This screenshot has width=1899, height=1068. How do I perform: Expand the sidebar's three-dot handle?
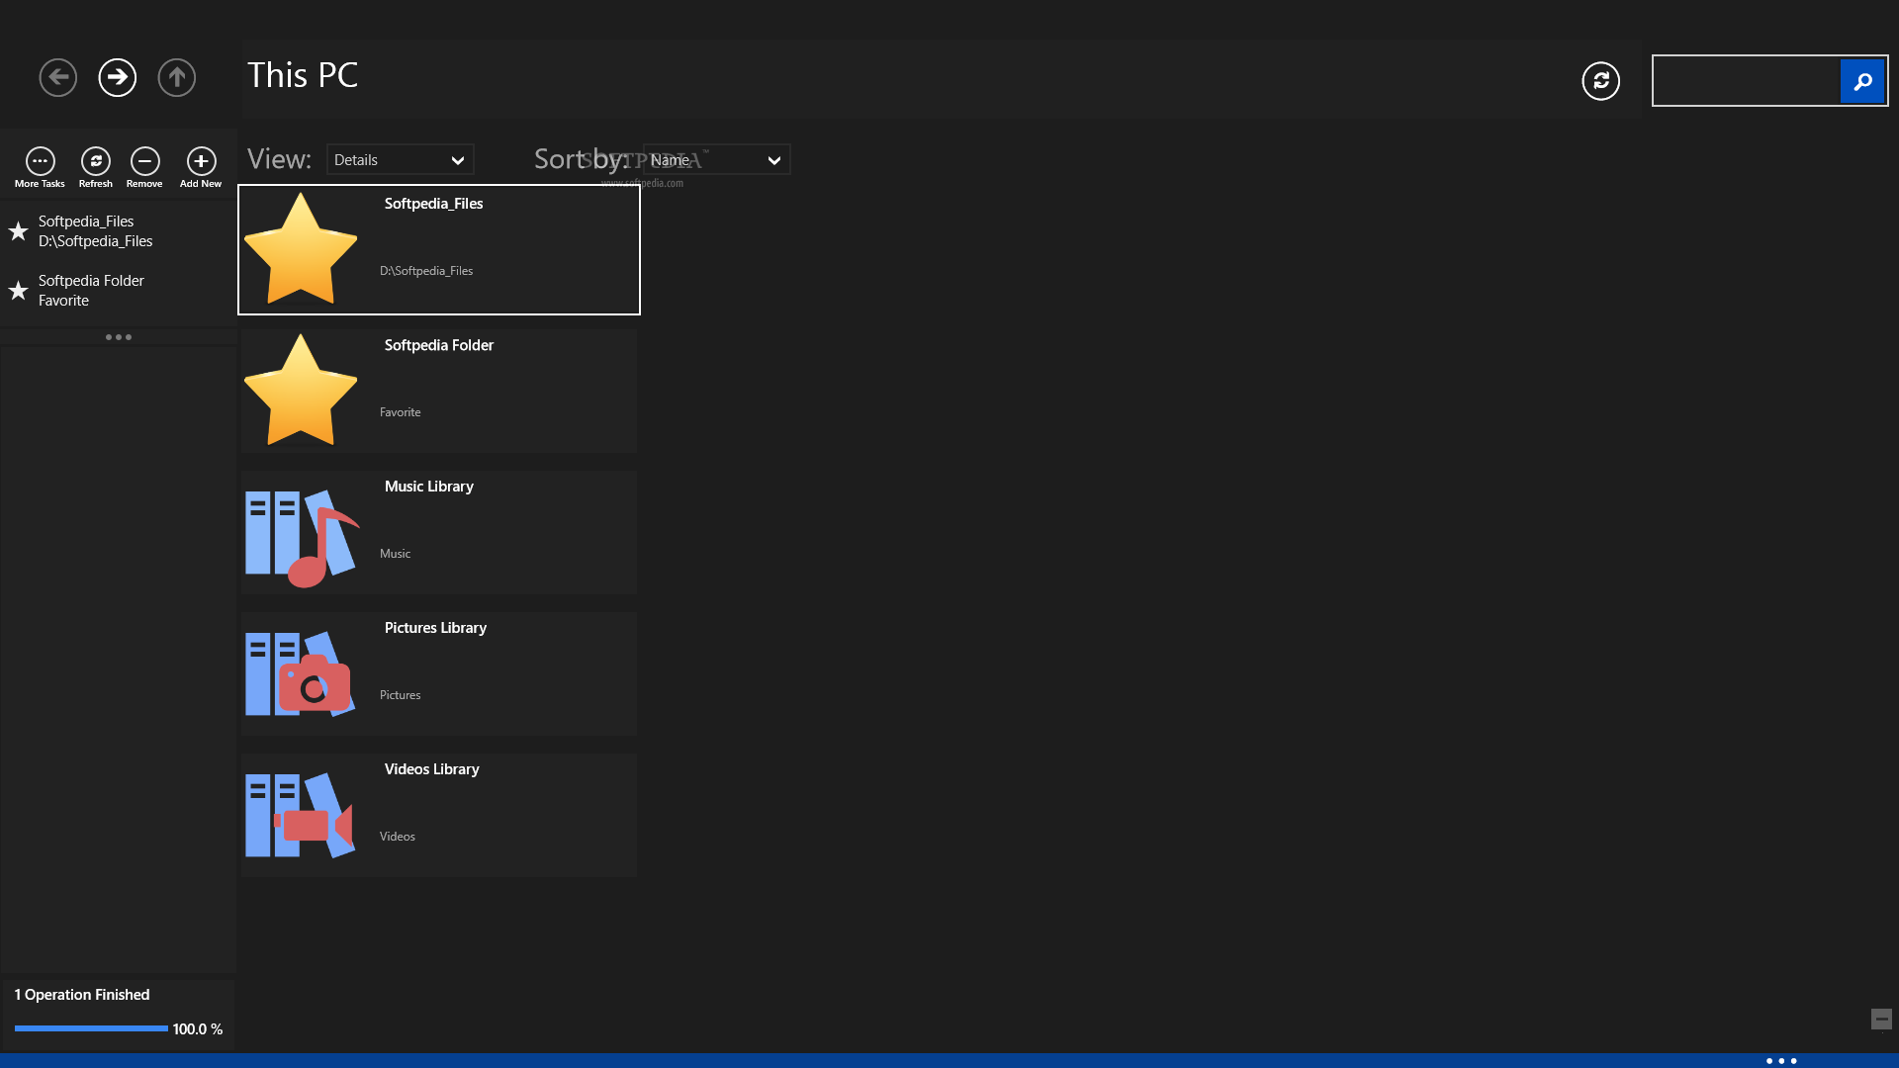click(x=119, y=337)
